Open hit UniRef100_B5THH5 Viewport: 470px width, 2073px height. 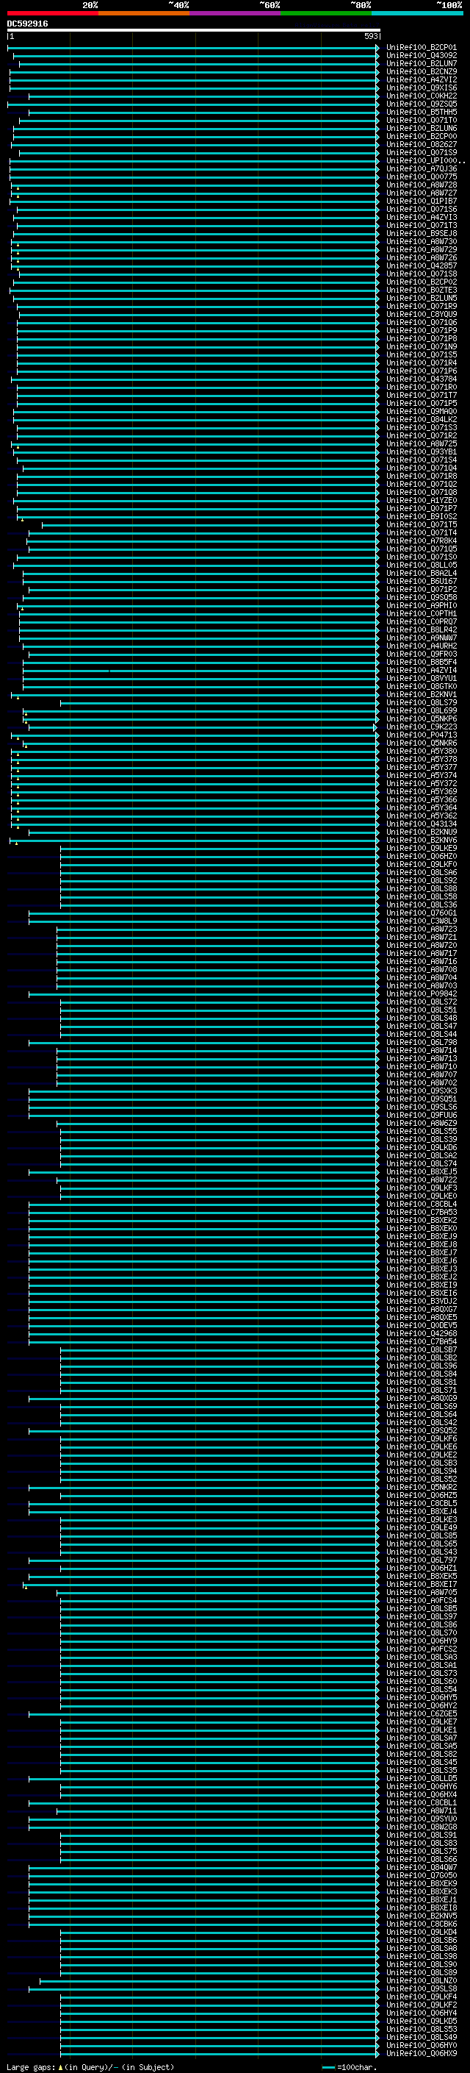pyautogui.click(x=421, y=112)
